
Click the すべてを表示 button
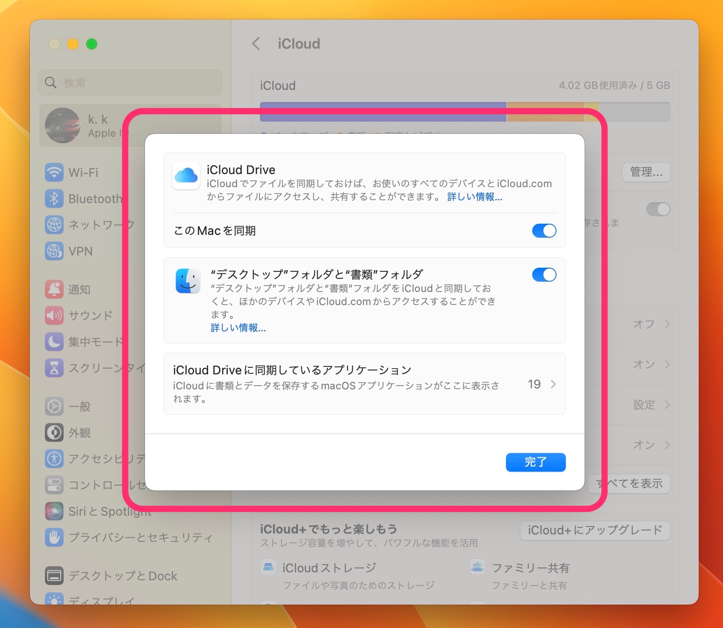point(629,483)
